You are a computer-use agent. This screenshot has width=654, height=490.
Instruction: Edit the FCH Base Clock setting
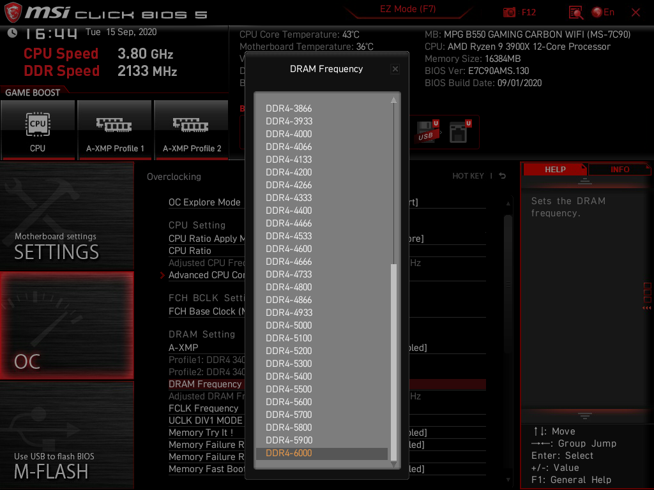[207, 311]
